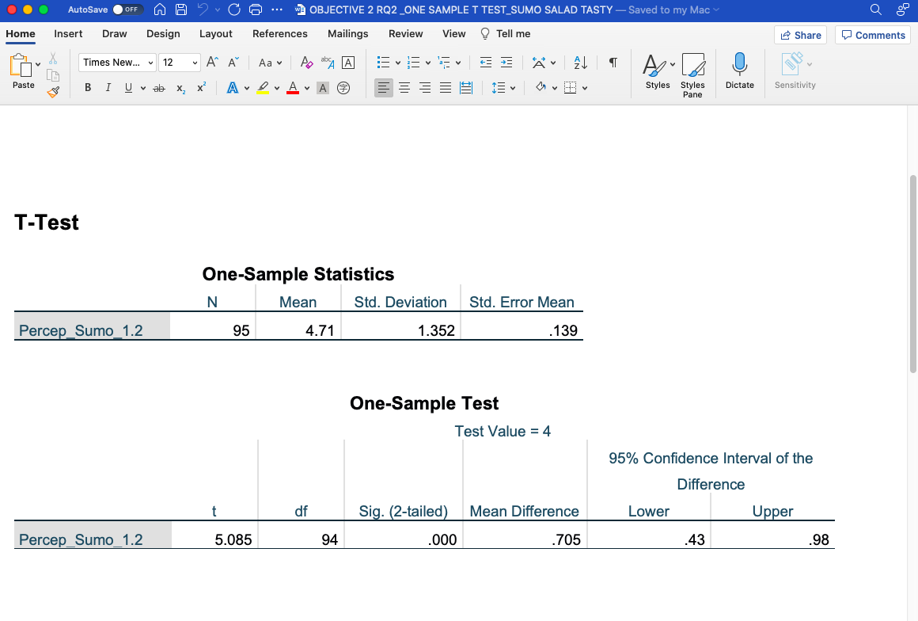This screenshot has height=621, width=918.
Task: Click the Home icon in title bar
Action: (160, 10)
